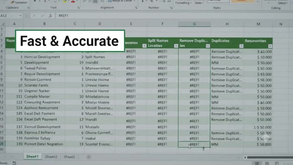
Task: Open the Clipboard group dialog launcher
Action: [28, 8]
